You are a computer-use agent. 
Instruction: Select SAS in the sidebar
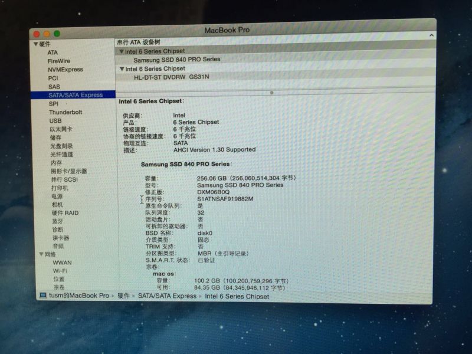point(54,87)
